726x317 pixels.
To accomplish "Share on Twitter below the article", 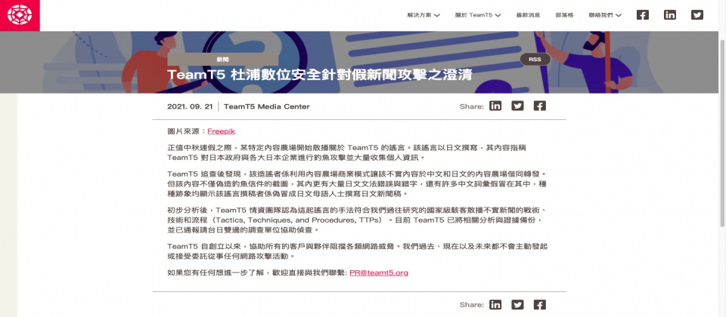I will [x=517, y=304].
